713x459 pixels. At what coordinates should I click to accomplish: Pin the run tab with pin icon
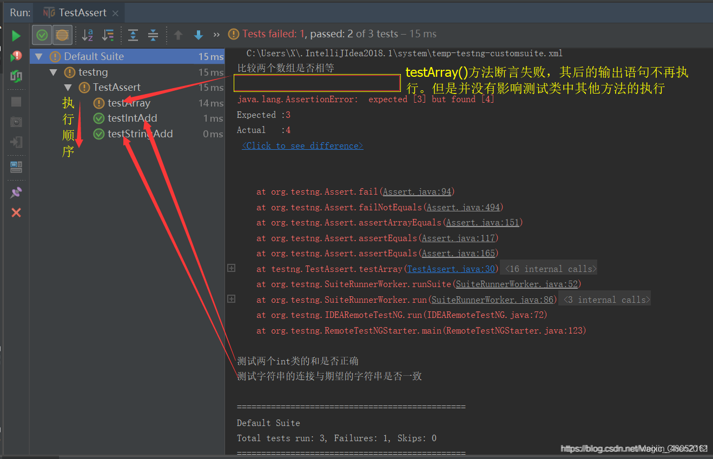[x=16, y=192]
